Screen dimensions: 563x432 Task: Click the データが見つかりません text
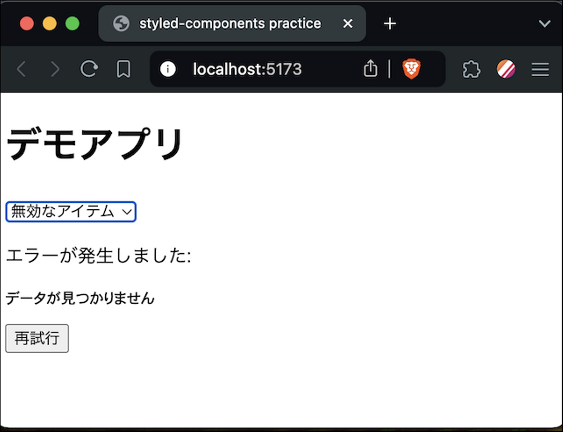point(80,298)
